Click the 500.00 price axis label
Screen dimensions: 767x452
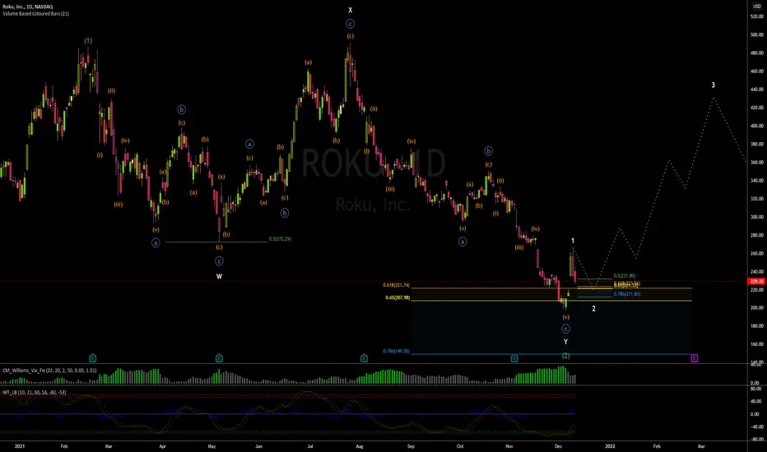[x=757, y=35]
